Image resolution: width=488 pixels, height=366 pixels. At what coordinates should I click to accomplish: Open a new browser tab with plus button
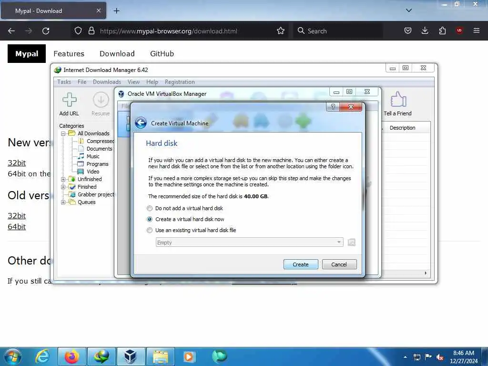pyautogui.click(x=116, y=11)
